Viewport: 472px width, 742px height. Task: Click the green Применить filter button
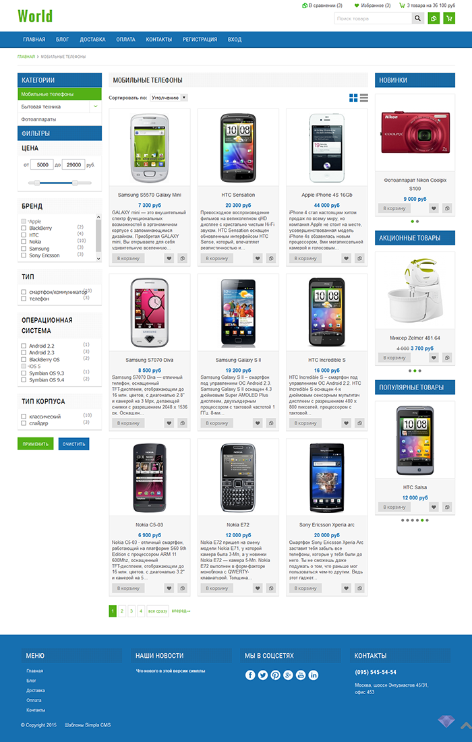point(36,444)
